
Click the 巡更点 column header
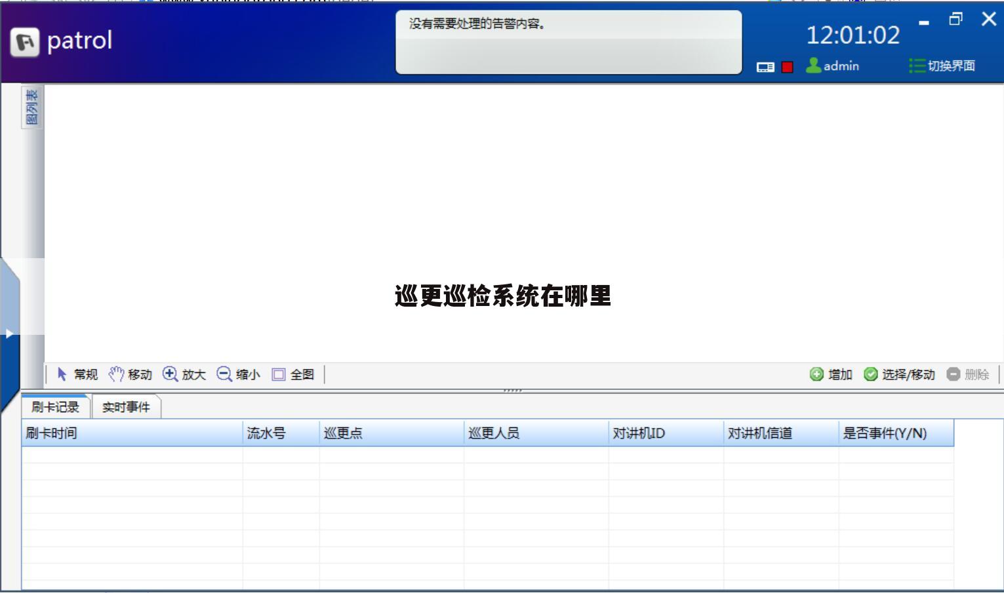click(392, 433)
